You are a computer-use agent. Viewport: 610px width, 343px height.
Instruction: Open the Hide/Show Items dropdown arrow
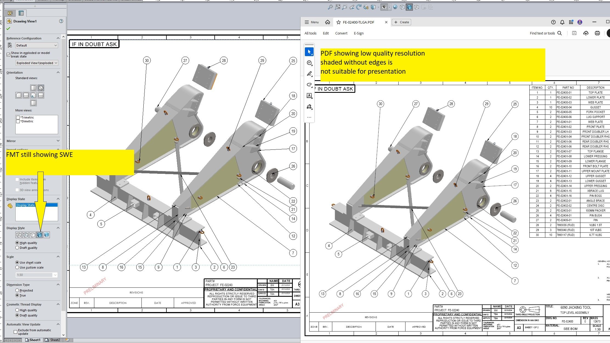point(389,7)
